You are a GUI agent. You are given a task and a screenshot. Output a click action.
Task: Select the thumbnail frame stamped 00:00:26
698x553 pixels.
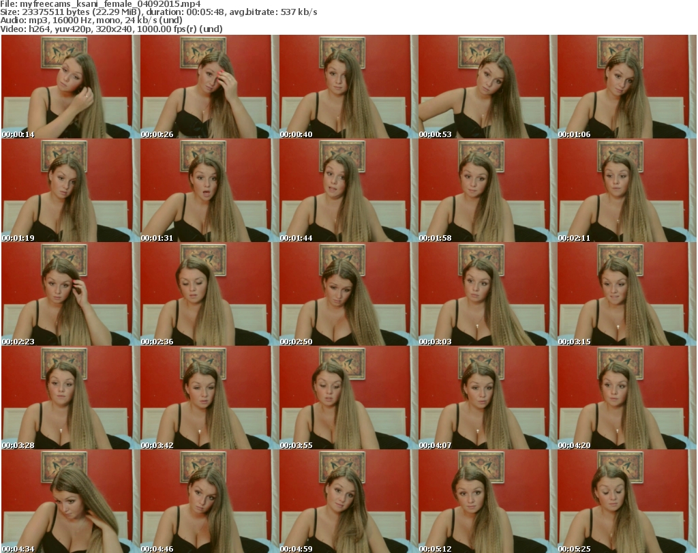209,87
